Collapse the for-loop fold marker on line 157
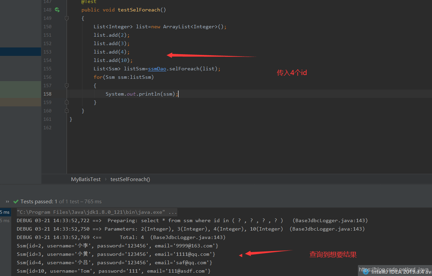The height and width of the screenshot is (276, 432). pyautogui.click(x=67, y=85)
